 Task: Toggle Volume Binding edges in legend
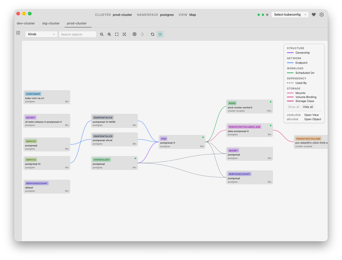pyautogui.click(x=302, y=97)
